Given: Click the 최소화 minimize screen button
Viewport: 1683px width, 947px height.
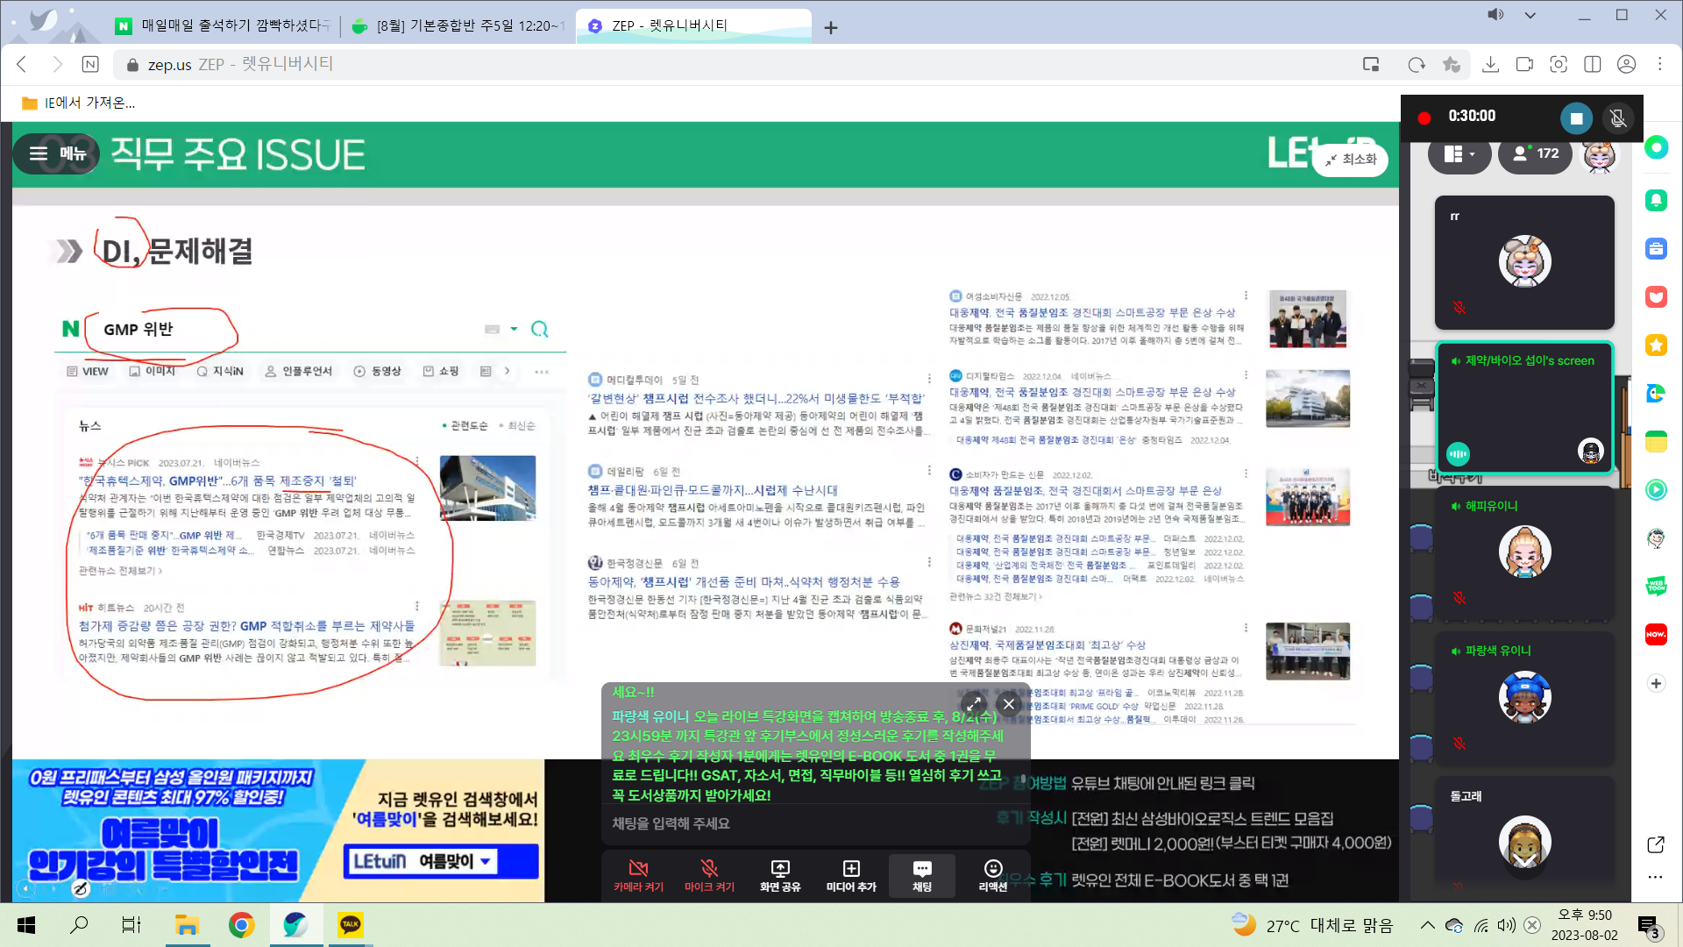Looking at the screenshot, I should pyautogui.click(x=1351, y=160).
